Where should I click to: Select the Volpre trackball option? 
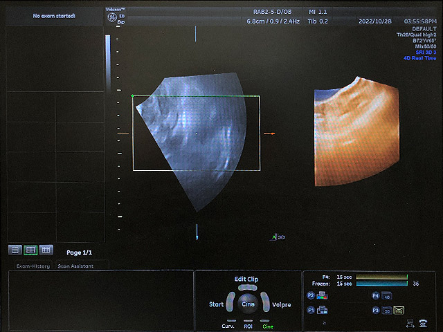pos(281,304)
